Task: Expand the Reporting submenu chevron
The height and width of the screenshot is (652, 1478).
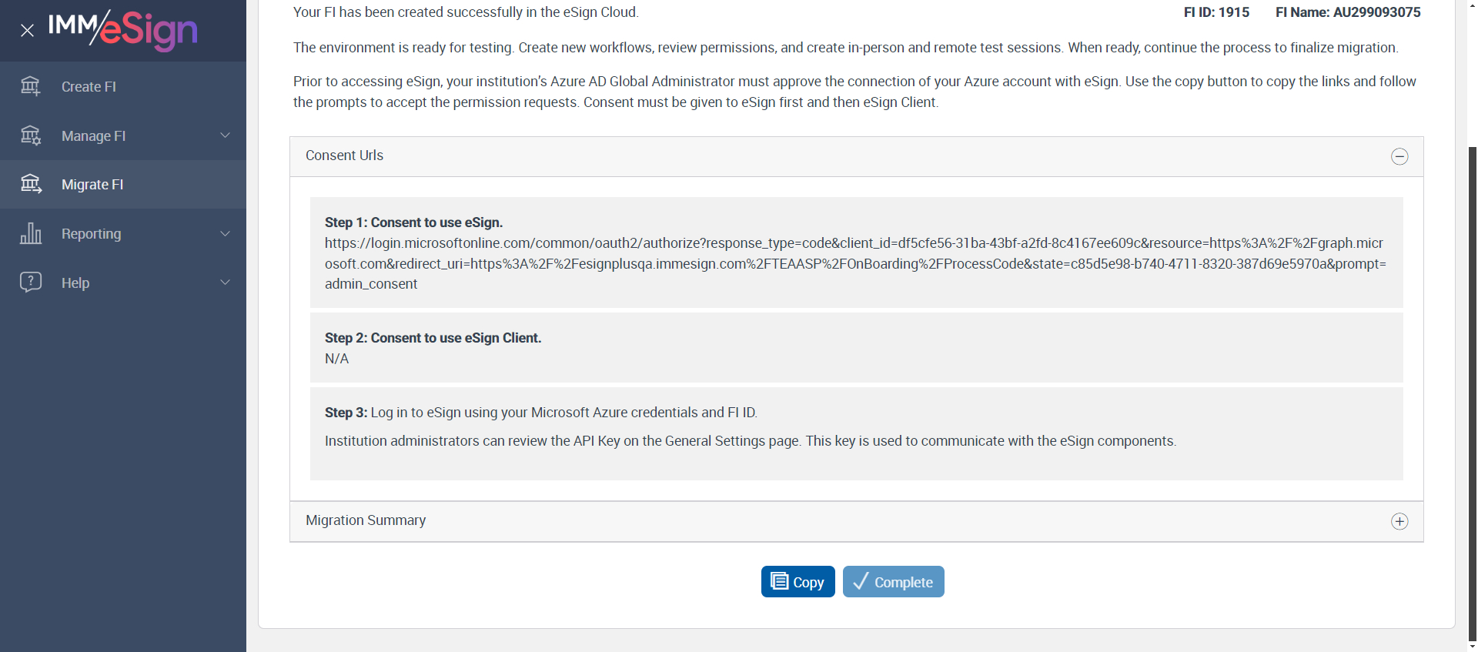Action: (x=226, y=233)
